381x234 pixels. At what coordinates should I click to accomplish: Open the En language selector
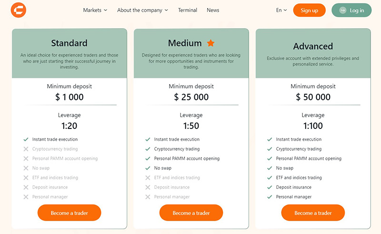click(x=281, y=10)
